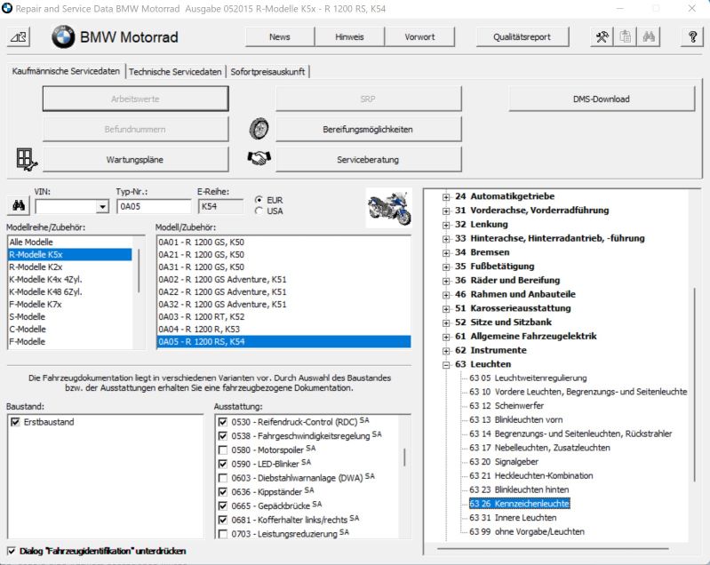Screen dimensions: 710x565
Task: Click the BMW roundel logo
Action: [63, 37]
